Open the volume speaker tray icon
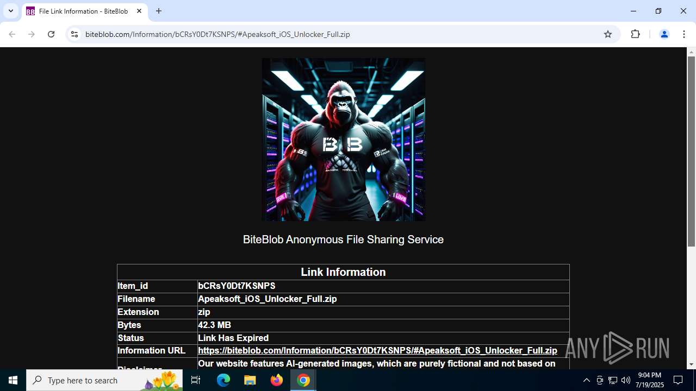696x391 pixels. pos(626,380)
